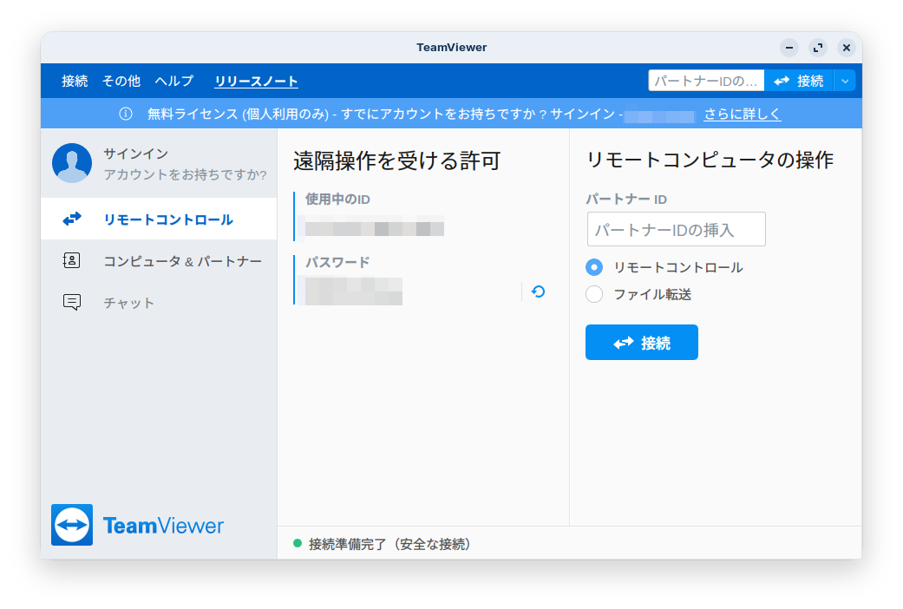
Task: Click the Chat speech bubble icon
Action: pos(72,302)
